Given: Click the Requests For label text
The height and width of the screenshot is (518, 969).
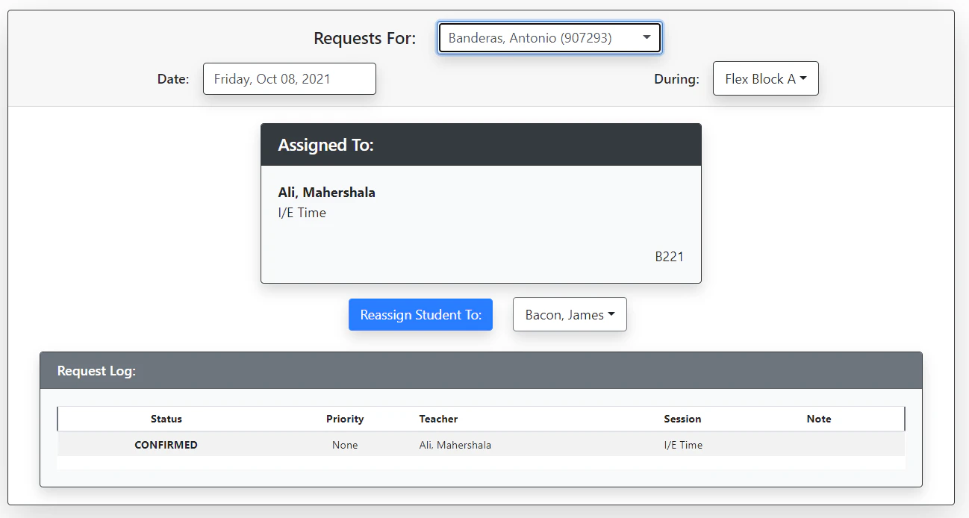Looking at the screenshot, I should pos(364,37).
